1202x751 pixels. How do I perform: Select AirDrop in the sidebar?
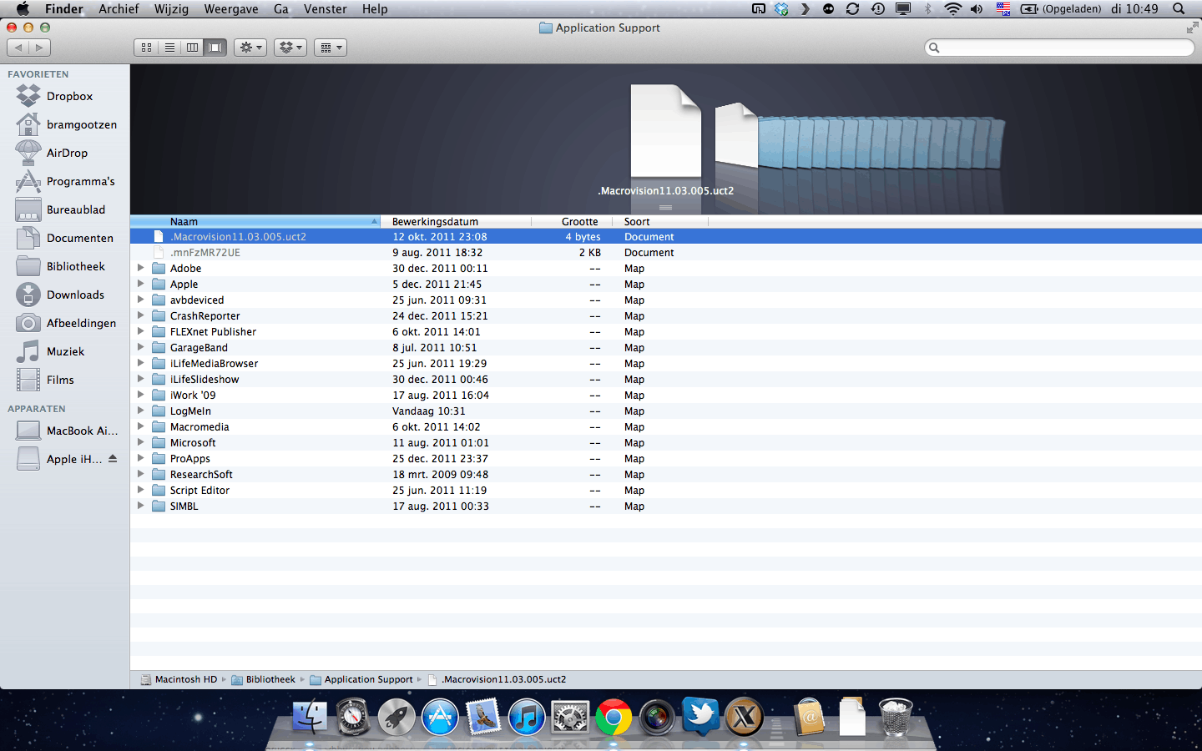click(65, 153)
